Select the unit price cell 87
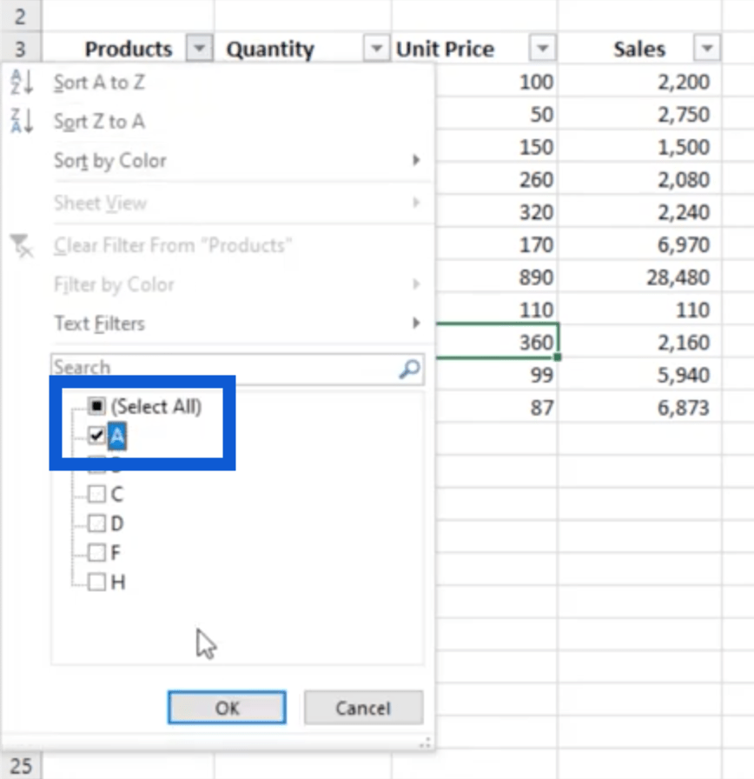This screenshot has height=779, width=754. coord(496,408)
